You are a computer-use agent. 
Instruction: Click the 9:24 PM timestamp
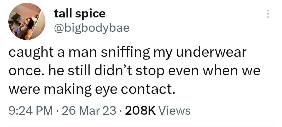pyautogui.click(x=27, y=111)
